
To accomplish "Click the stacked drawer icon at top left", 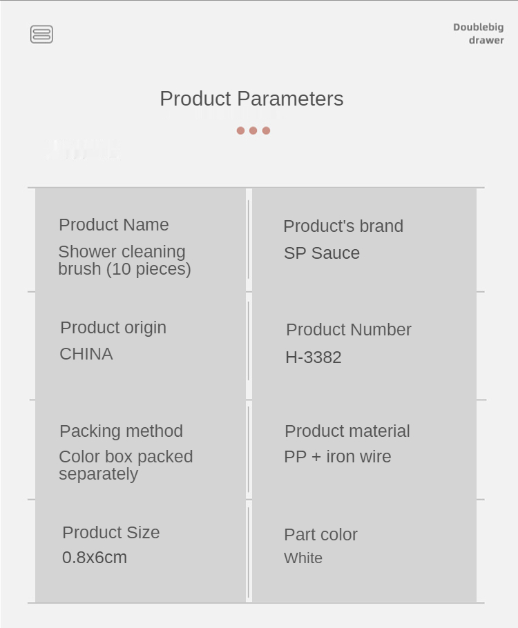I will point(41,34).
